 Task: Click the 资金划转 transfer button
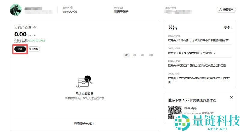click(x=34, y=49)
